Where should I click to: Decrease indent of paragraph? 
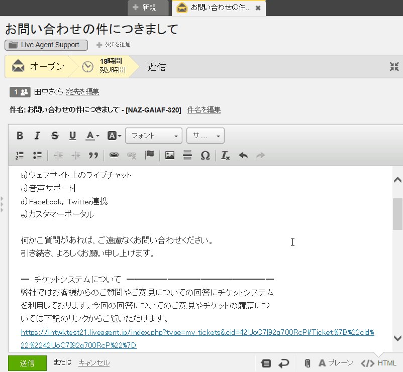58,155
